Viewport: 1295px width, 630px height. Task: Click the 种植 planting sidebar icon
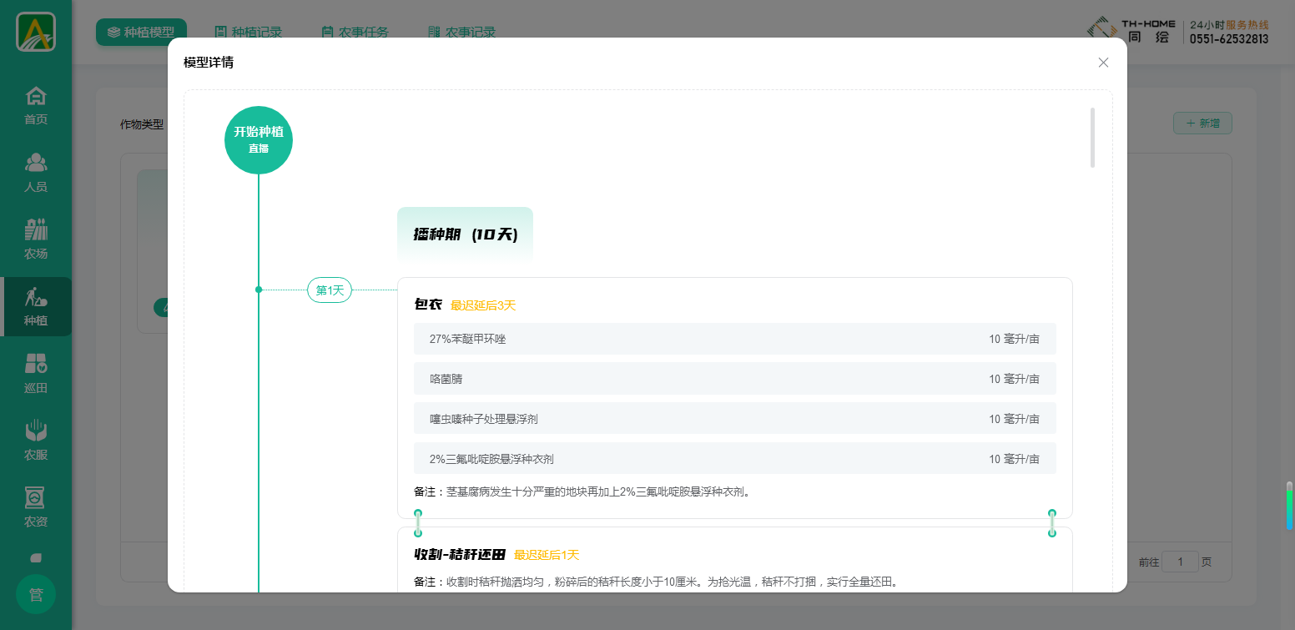pyautogui.click(x=36, y=298)
